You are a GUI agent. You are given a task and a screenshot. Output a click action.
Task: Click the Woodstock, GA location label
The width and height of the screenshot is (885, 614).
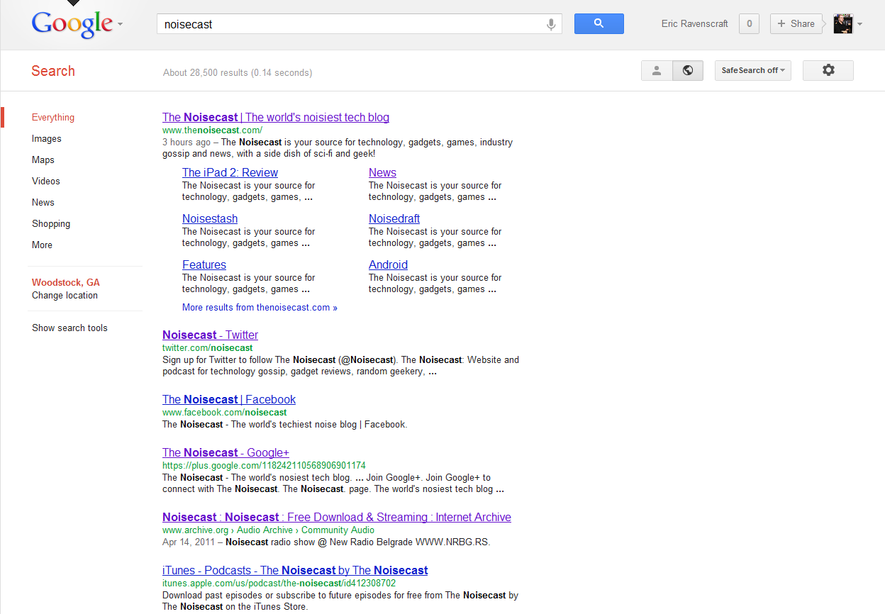click(66, 282)
